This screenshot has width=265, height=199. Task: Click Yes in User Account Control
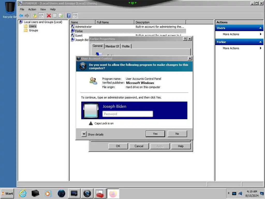155,134
